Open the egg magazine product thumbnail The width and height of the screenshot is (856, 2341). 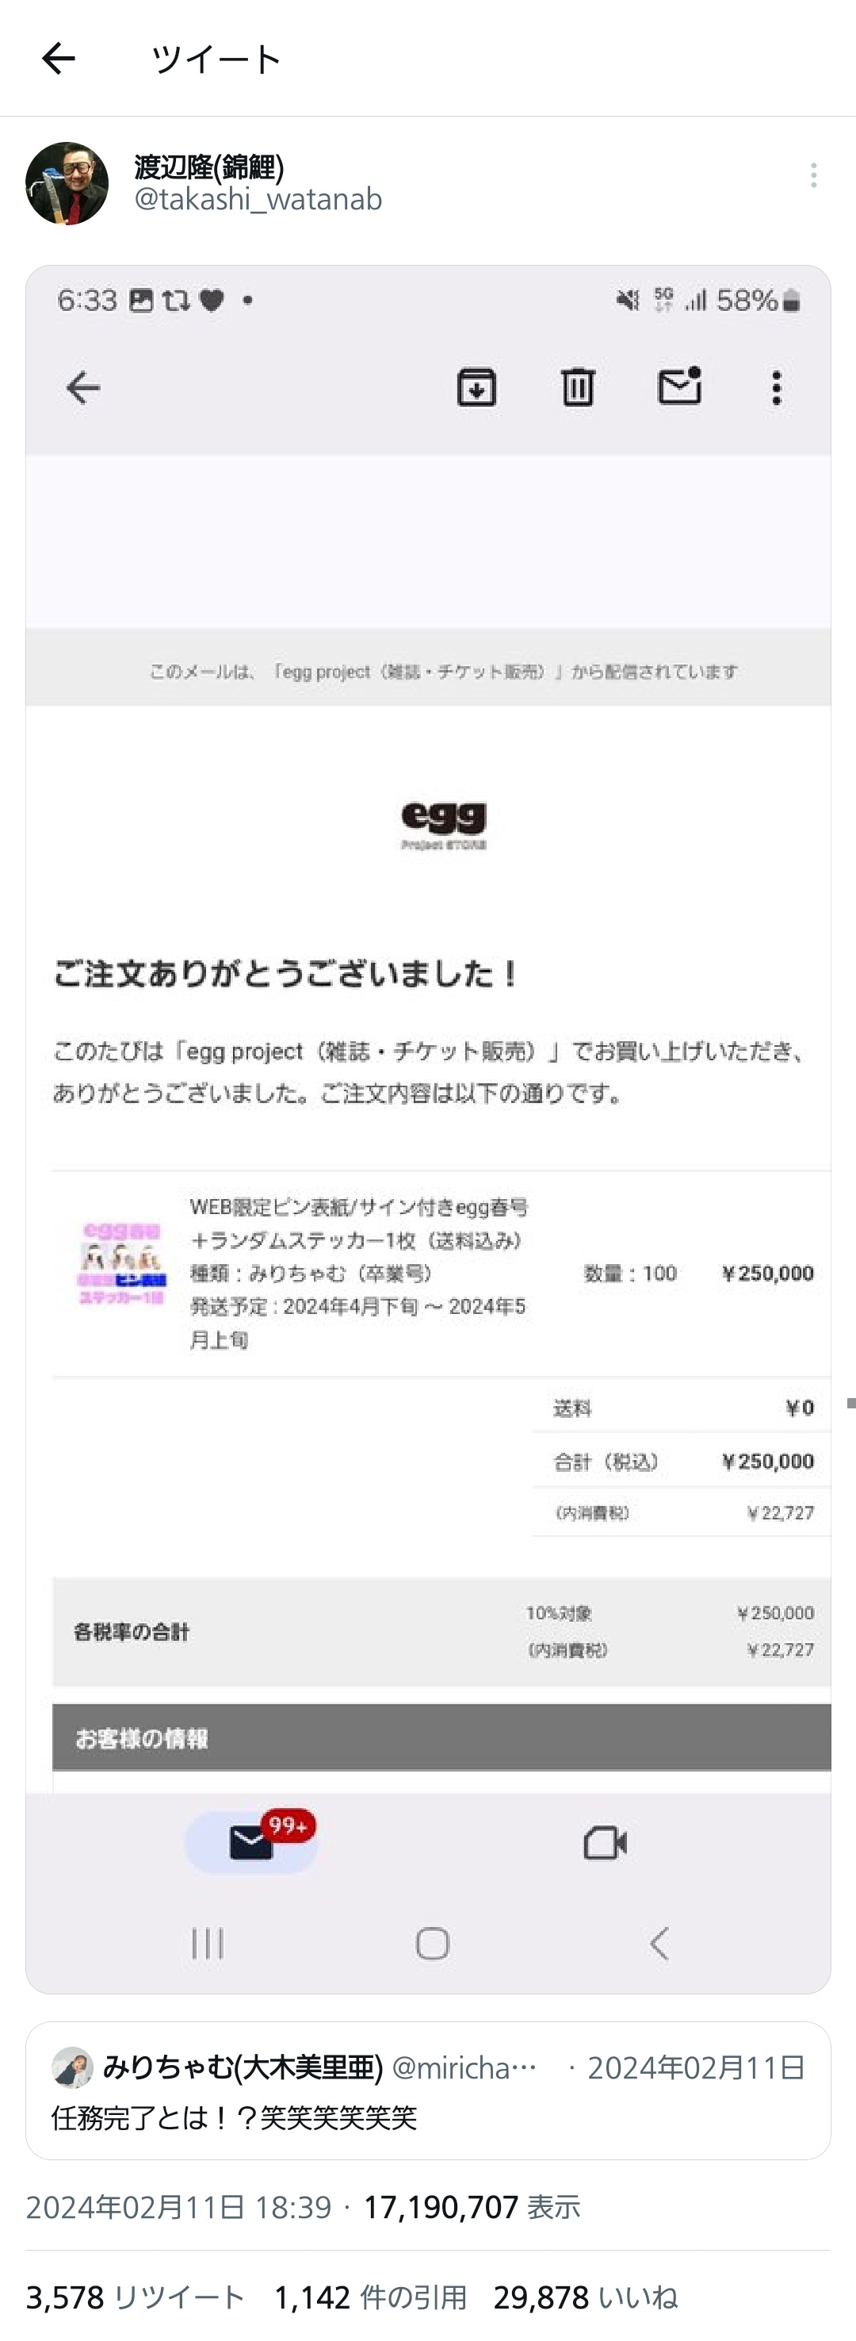(x=122, y=1263)
